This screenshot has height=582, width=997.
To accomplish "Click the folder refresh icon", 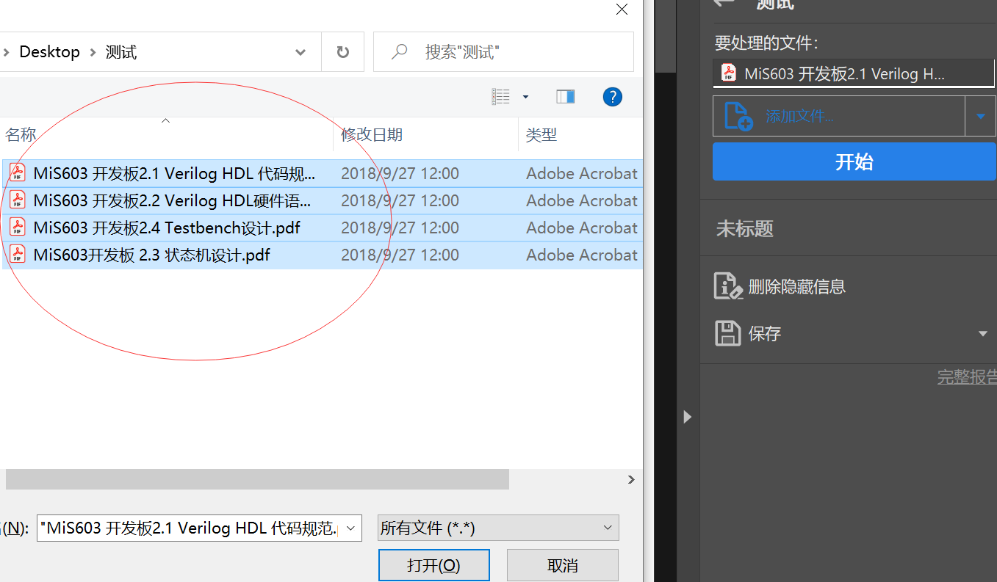I will [342, 51].
